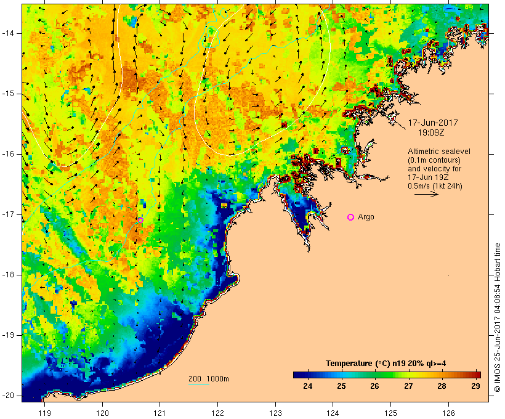The width and height of the screenshot is (505, 419).
Task: Click the 120 longitude axis label
Action: [x=102, y=413]
